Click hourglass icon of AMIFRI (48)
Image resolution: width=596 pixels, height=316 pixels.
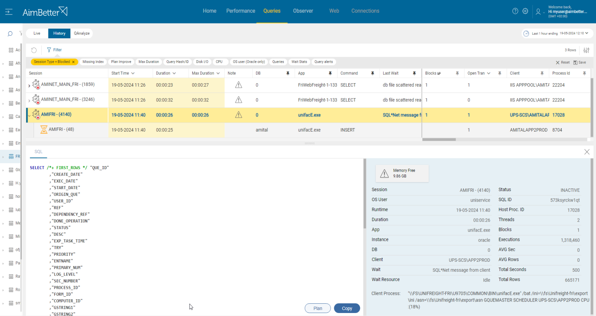(x=44, y=129)
